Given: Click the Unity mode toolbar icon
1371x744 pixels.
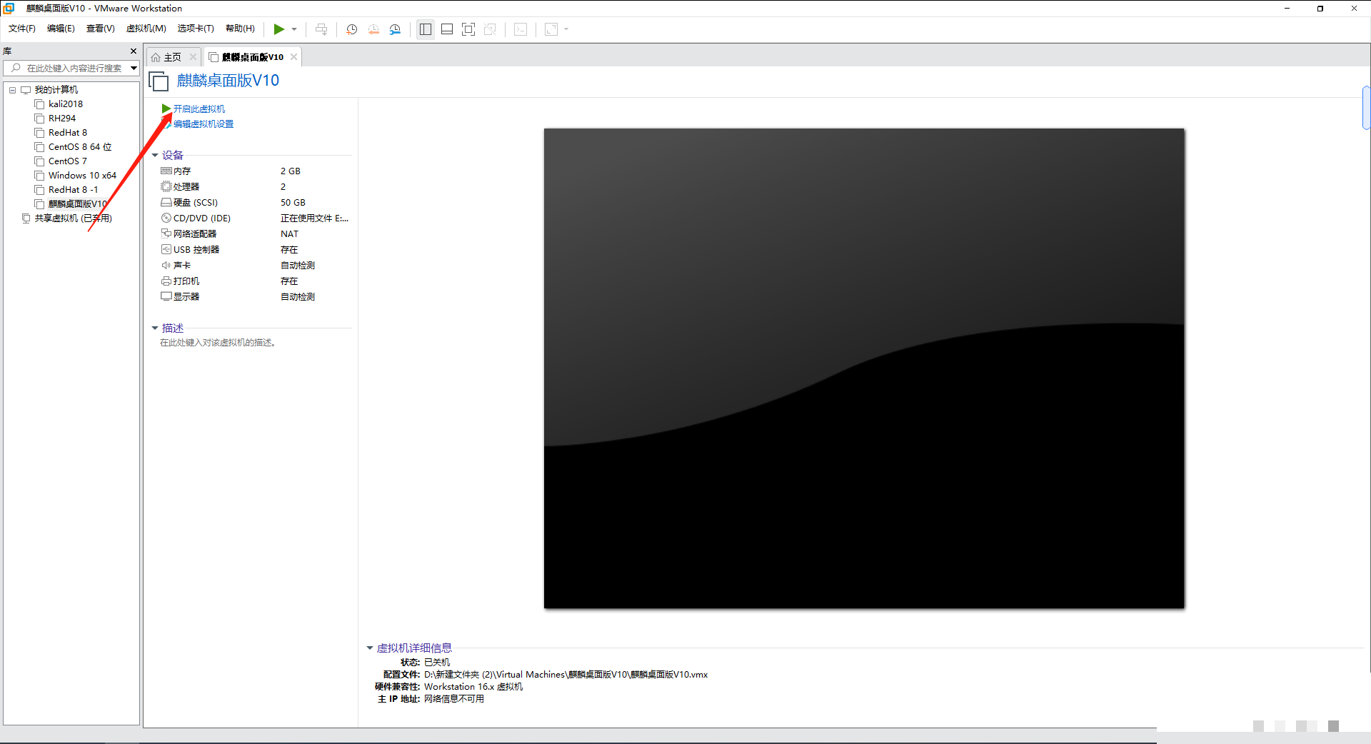Looking at the screenshot, I should 490,29.
